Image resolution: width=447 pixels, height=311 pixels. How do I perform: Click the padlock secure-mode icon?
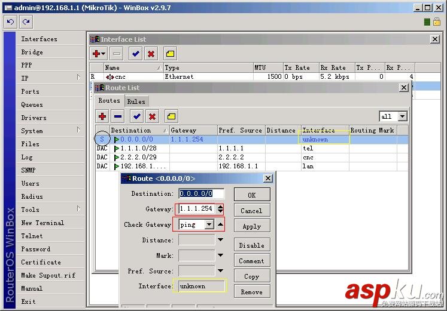(x=437, y=21)
